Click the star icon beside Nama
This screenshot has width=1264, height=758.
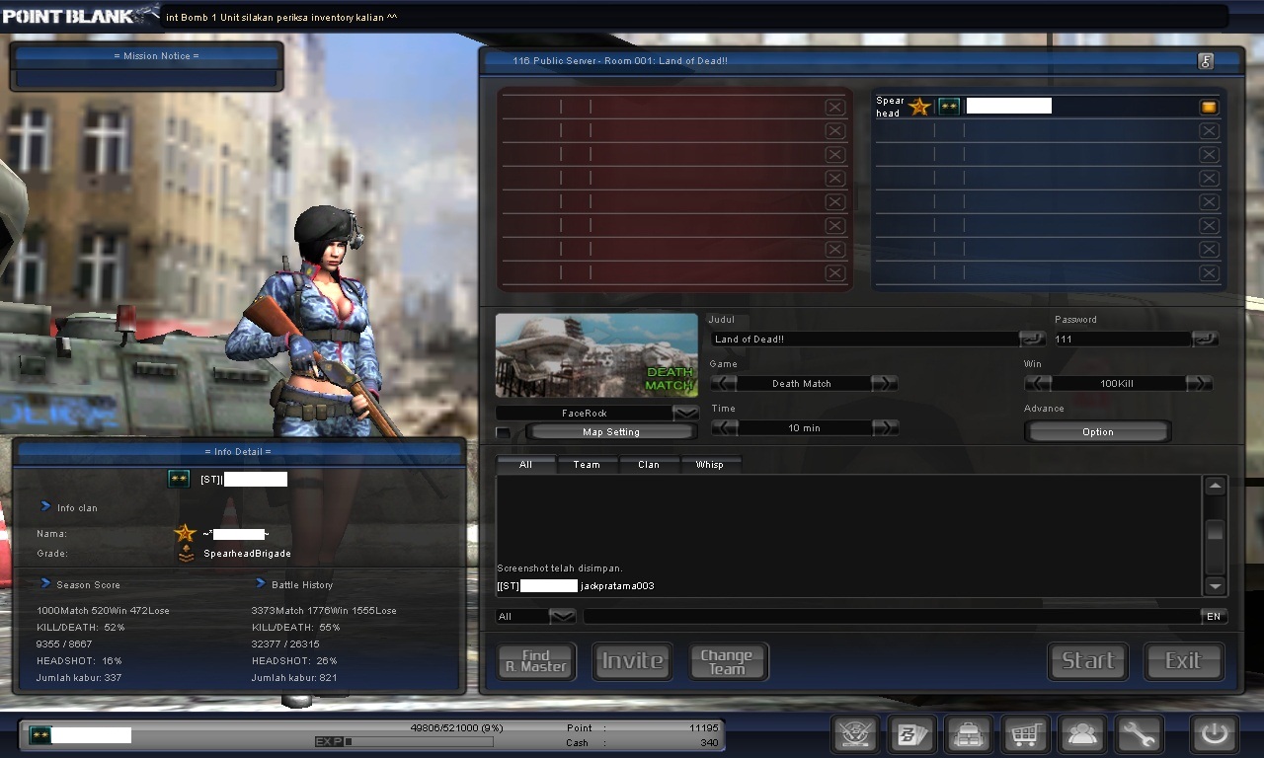pos(185,534)
